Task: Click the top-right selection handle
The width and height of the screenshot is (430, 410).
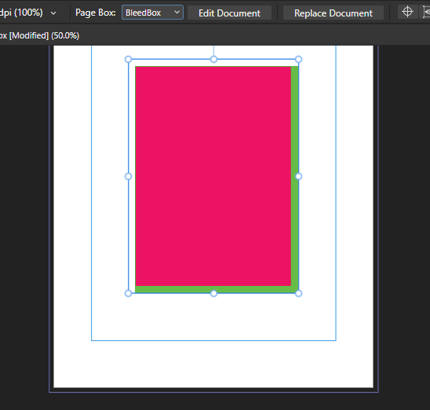Action: click(x=299, y=59)
